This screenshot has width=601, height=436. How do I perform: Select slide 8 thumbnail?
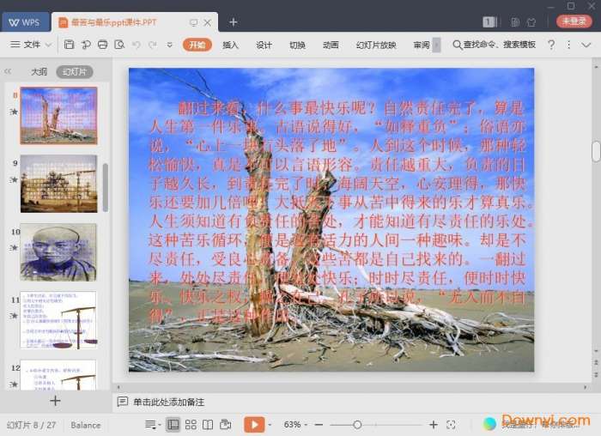point(58,115)
